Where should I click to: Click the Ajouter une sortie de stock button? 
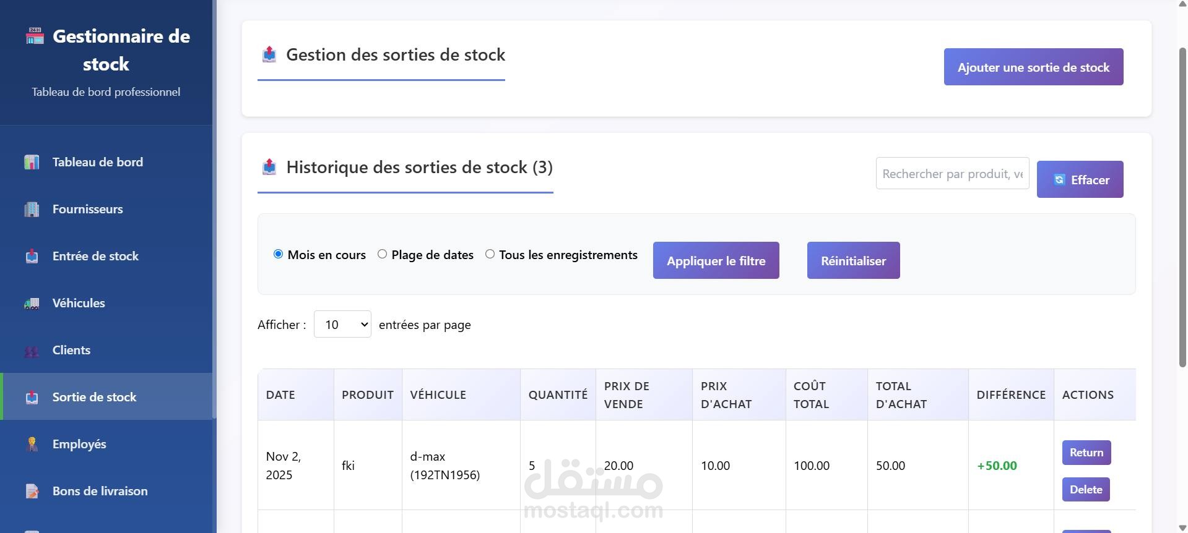click(1033, 67)
